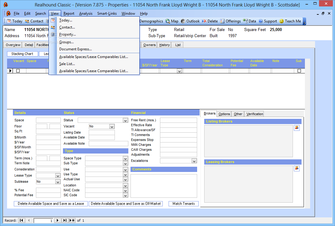Open the Vacant No dropdown
Image resolution: width=335 pixels, height=226 pixels.
[112, 127]
